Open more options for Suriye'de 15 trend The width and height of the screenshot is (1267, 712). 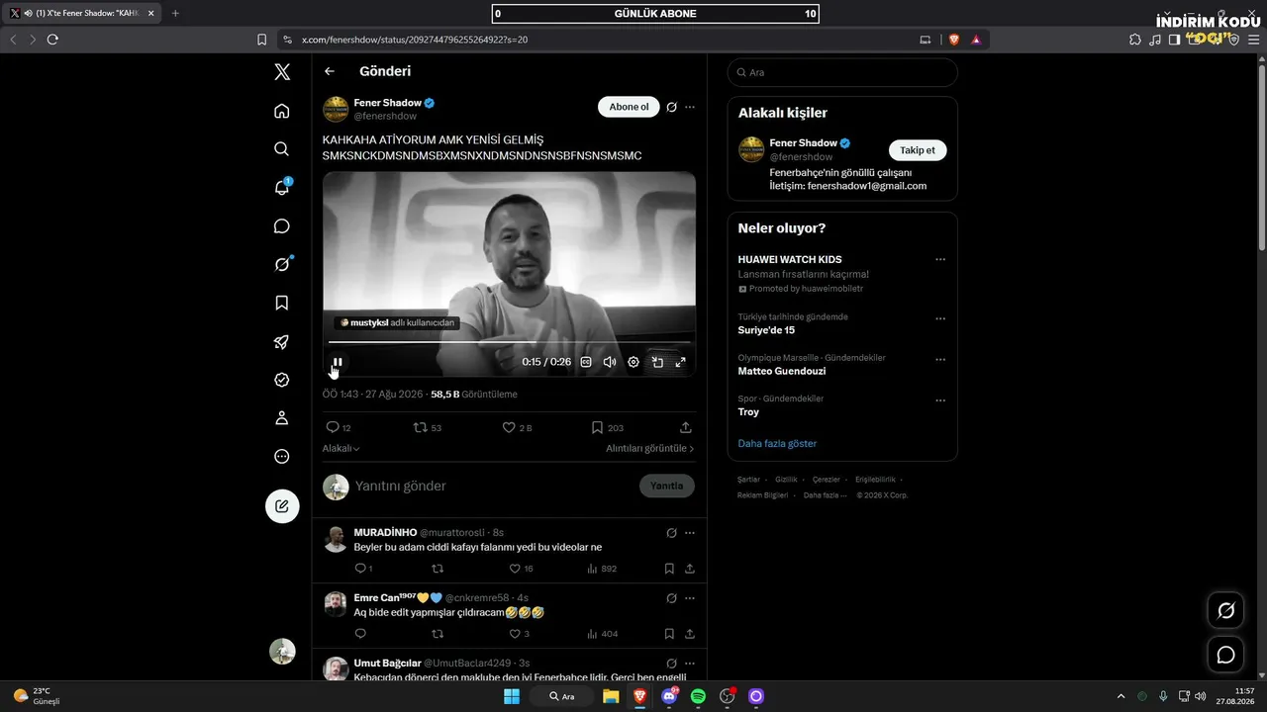[940, 319]
